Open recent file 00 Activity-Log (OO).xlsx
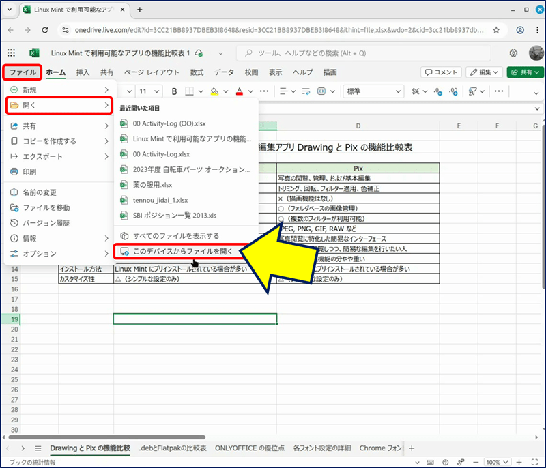The height and width of the screenshot is (468, 546). pyautogui.click(x=186, y=123)
